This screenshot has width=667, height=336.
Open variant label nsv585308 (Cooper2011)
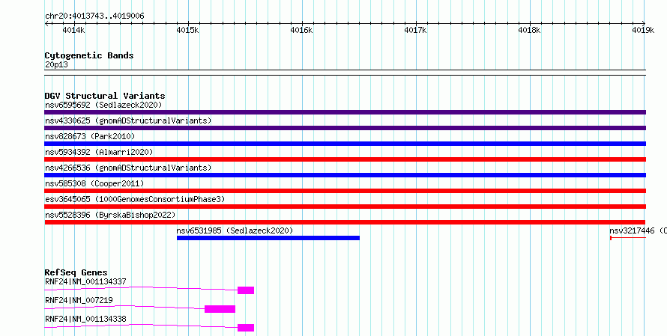point(94,183)
